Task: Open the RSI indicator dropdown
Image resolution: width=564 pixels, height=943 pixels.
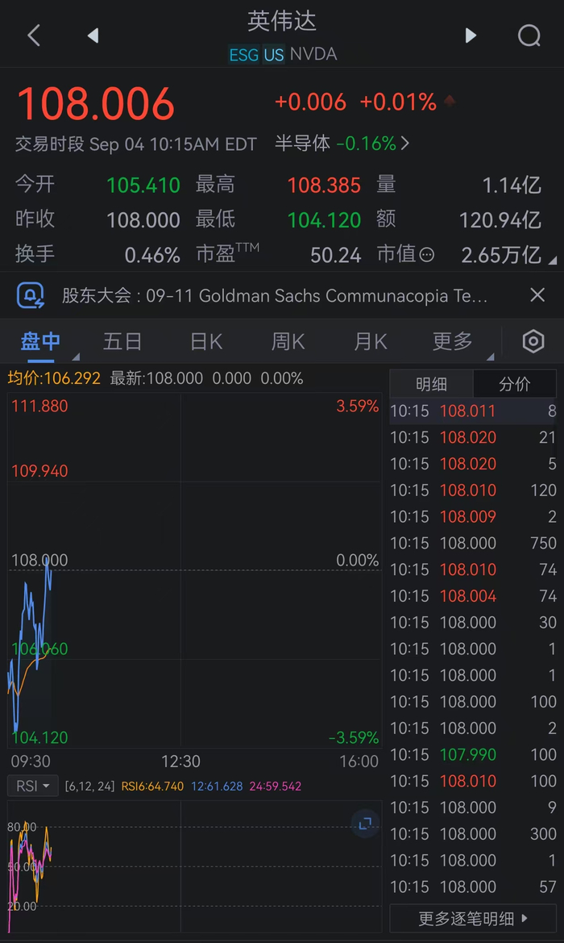Action: pos(33,786)
